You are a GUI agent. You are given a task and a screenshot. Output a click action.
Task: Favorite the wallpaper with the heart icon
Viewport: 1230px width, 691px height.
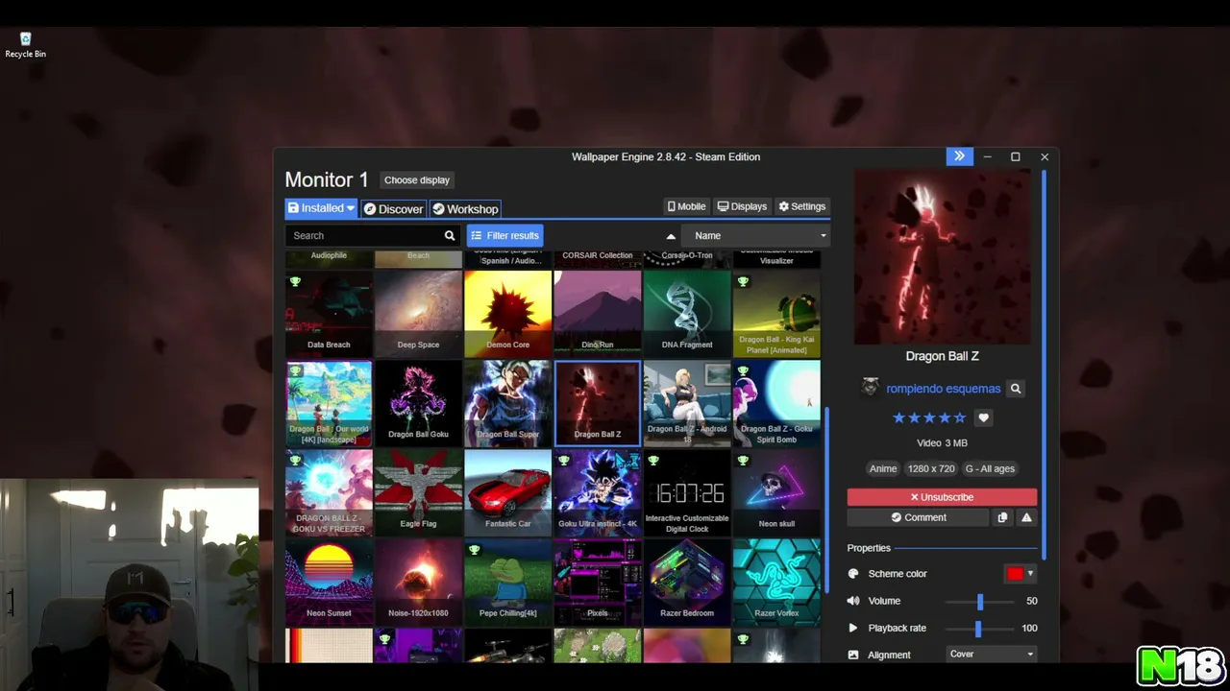click(983, 417)
